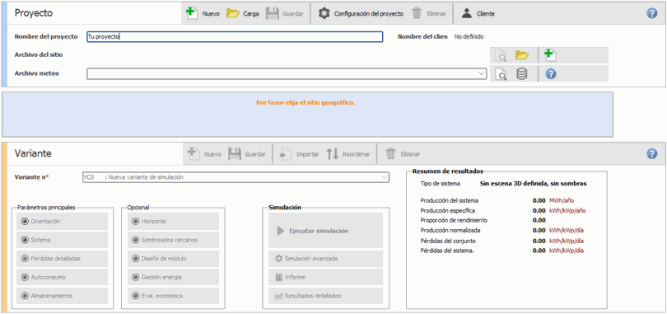Open Diseño de módulo option
The image size is (667, 314).
173,258
